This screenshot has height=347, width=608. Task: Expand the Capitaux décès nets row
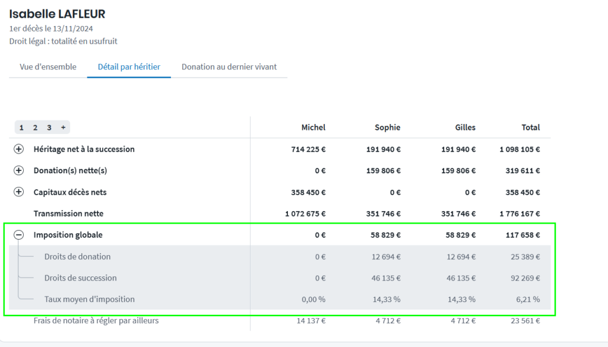pos(18,192)
